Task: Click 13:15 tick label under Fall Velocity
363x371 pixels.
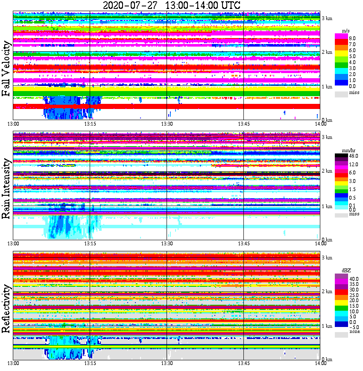Action: 90,124
